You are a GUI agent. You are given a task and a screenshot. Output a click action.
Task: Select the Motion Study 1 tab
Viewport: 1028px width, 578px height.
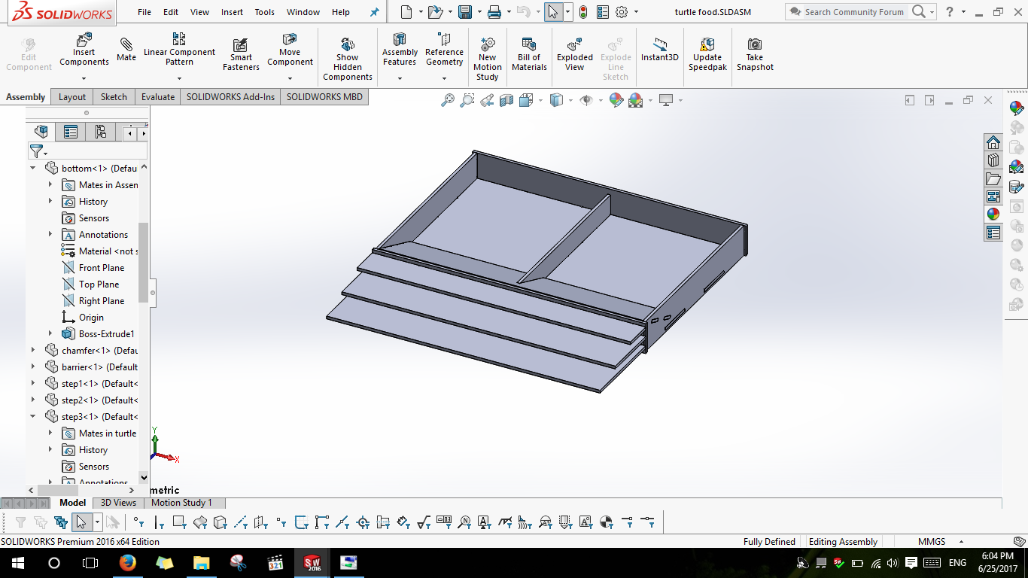tap(181, 503)
